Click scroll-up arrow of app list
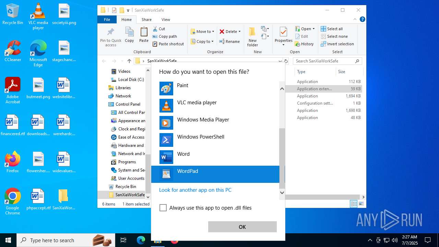 [282, 89]
